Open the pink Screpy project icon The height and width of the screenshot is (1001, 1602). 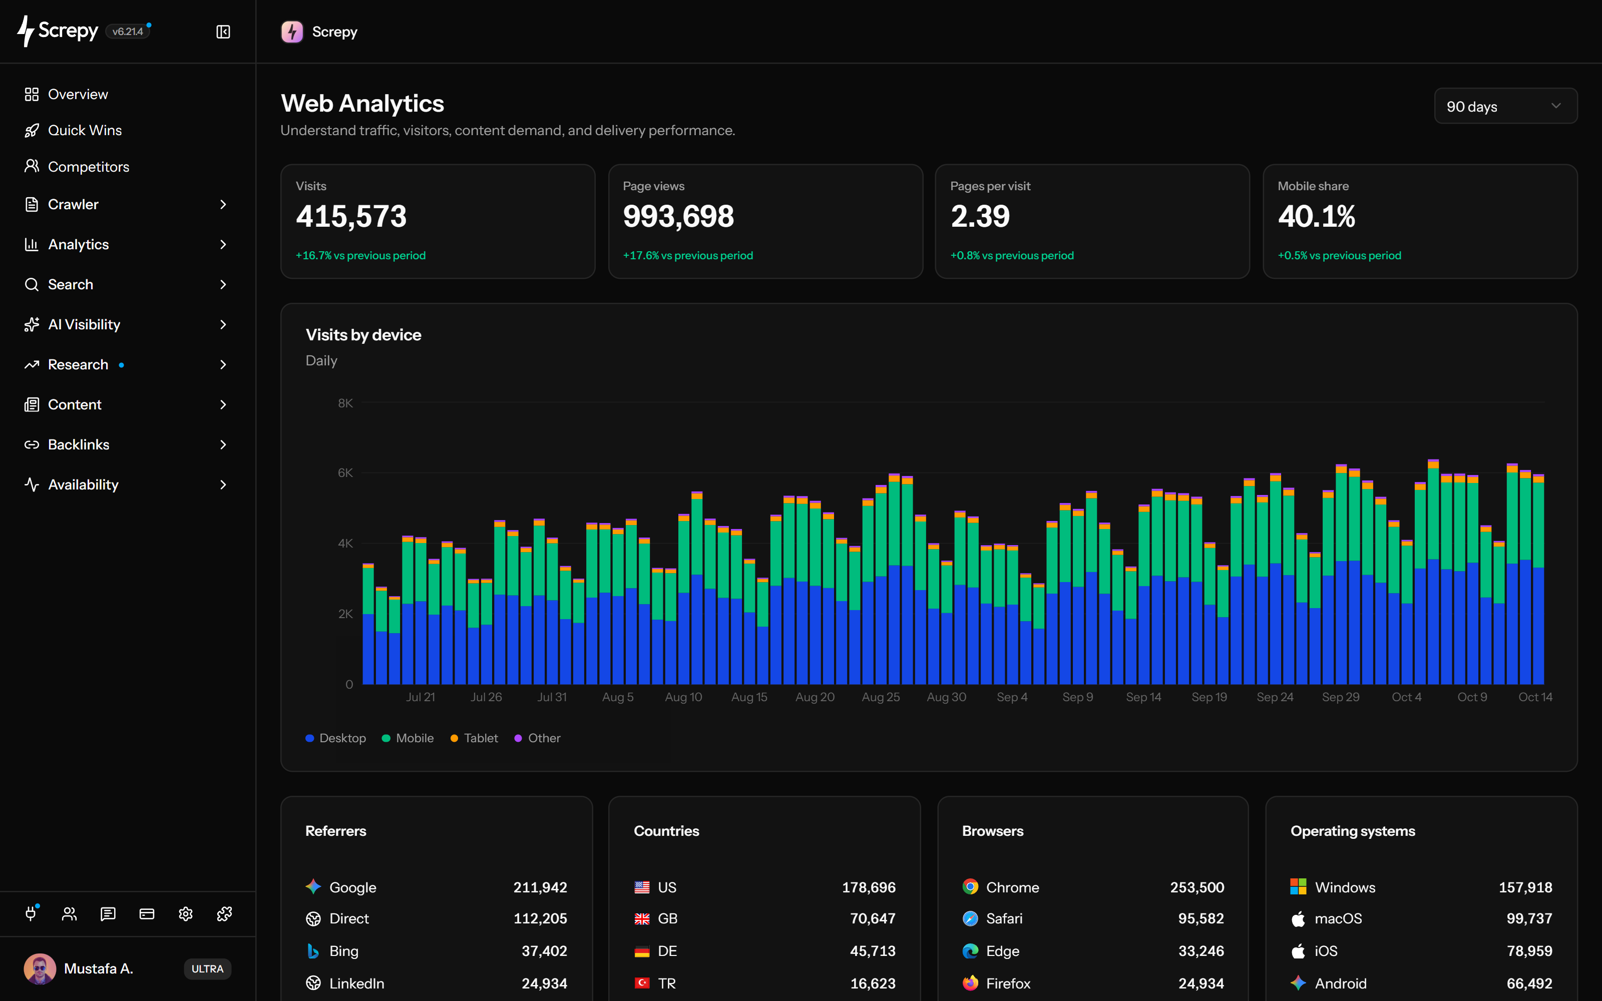pyautogui.click(x=292, y=32)
